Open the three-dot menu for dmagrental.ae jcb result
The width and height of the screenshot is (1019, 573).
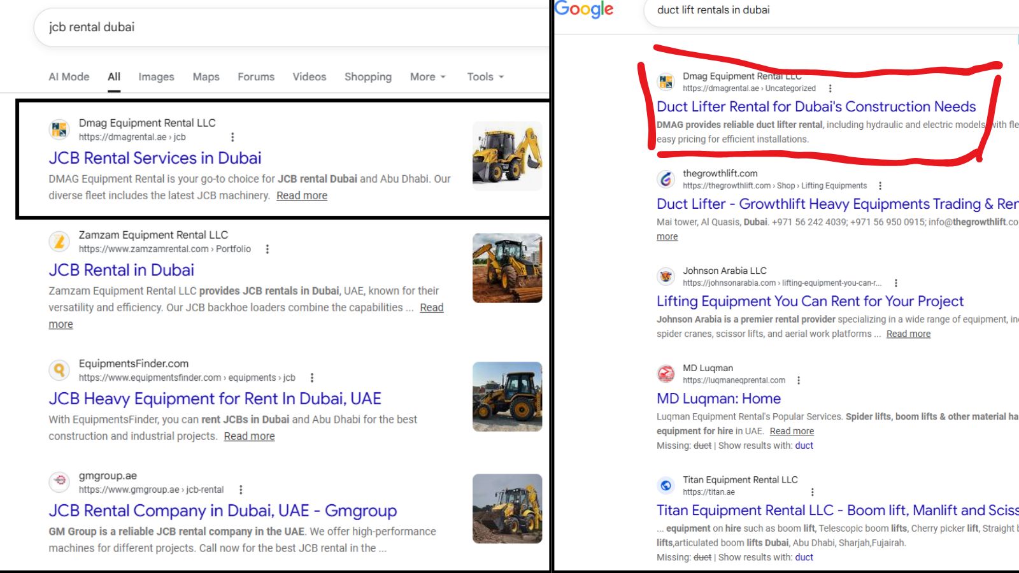pyautogui.click(x=232, y=137)
